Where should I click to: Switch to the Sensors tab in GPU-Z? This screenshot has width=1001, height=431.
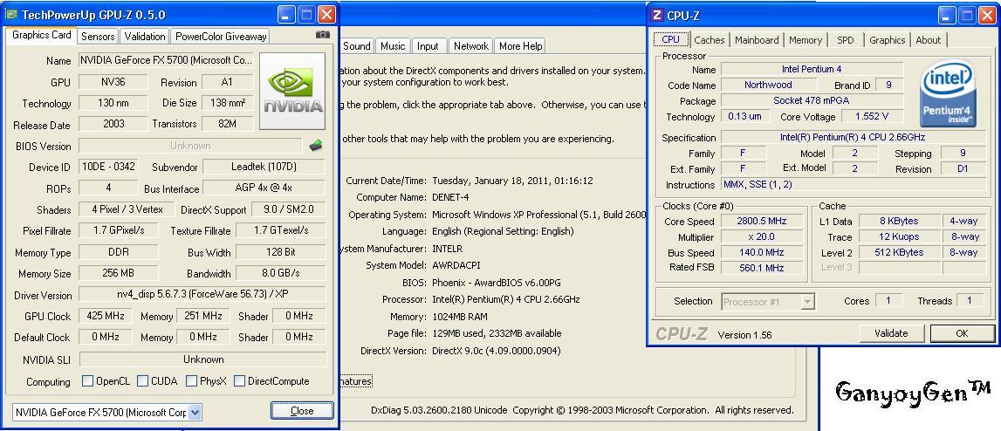pyautogui.click(x=99, y=37)
